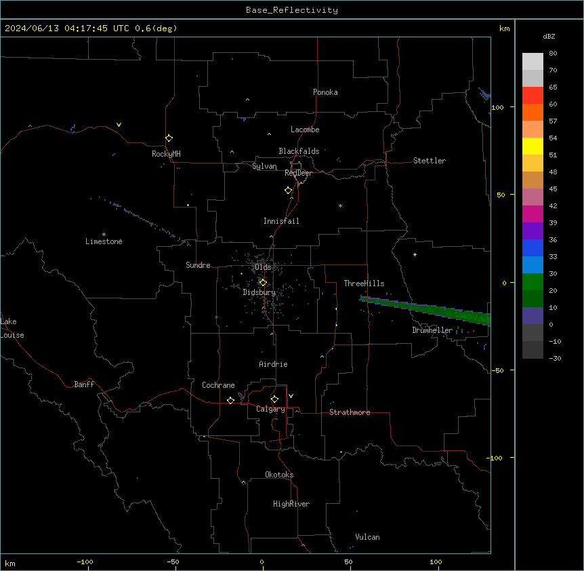Screen dimensions: 584x571
Task: Click the yellow diamond marker near RockyMH
Action: tap(169, 138)
